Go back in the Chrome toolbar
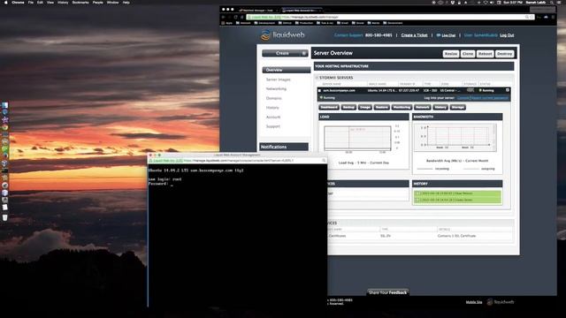 (224, 17)
